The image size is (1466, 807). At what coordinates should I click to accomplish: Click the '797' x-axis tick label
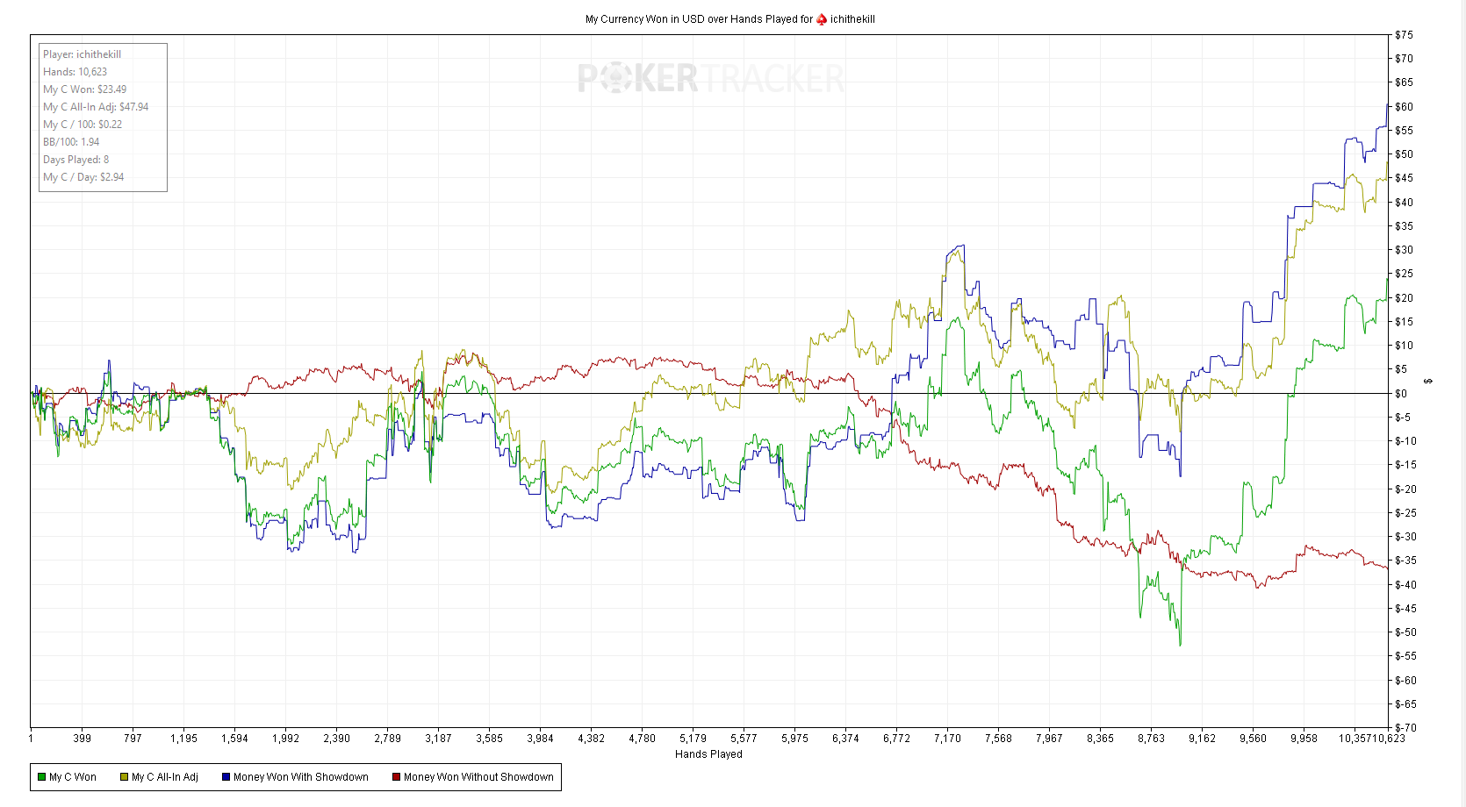[133, 739]
